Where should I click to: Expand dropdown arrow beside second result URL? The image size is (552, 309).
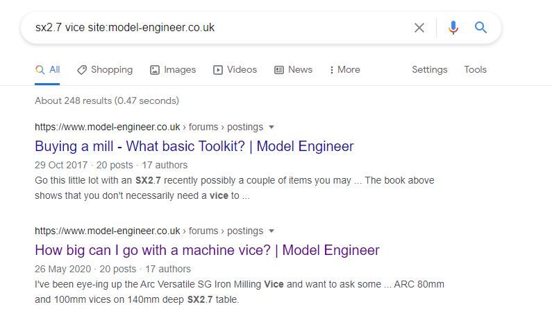271,231
